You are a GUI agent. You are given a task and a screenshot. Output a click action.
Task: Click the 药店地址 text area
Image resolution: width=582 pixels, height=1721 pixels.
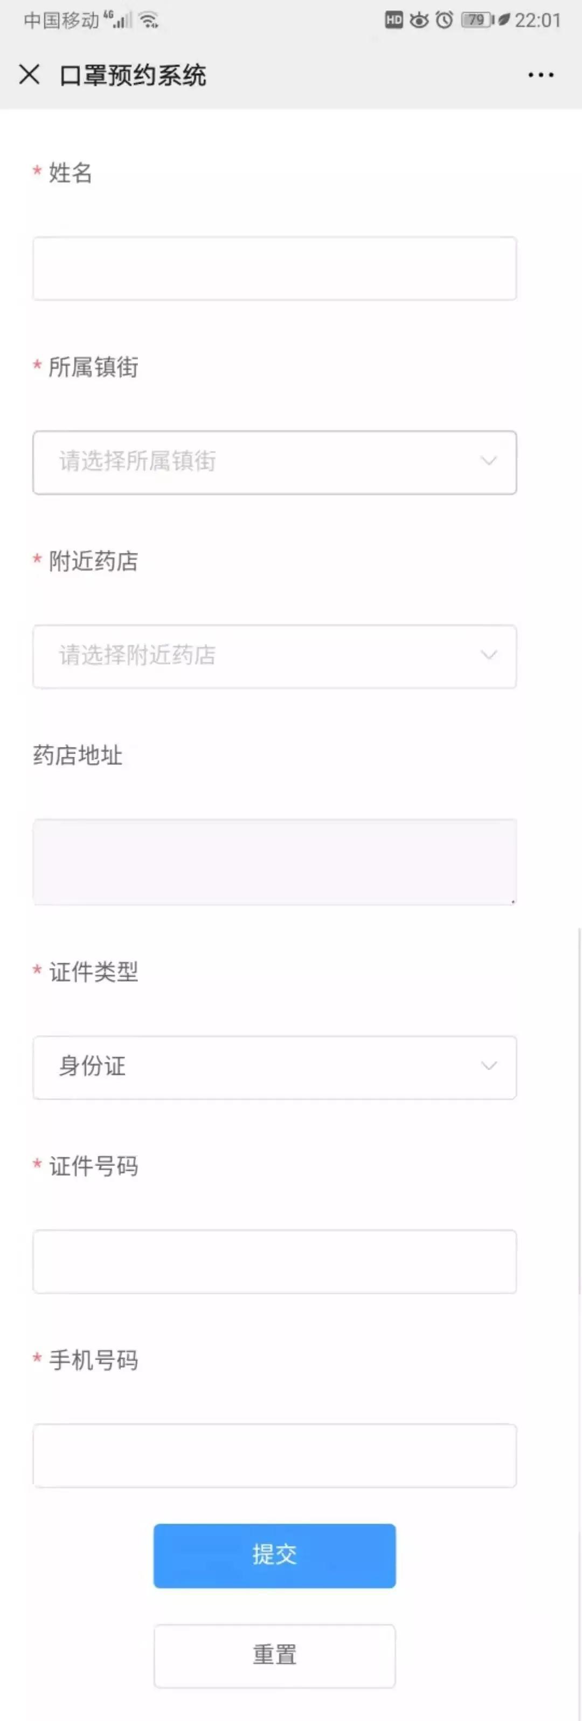pos(274,862)
